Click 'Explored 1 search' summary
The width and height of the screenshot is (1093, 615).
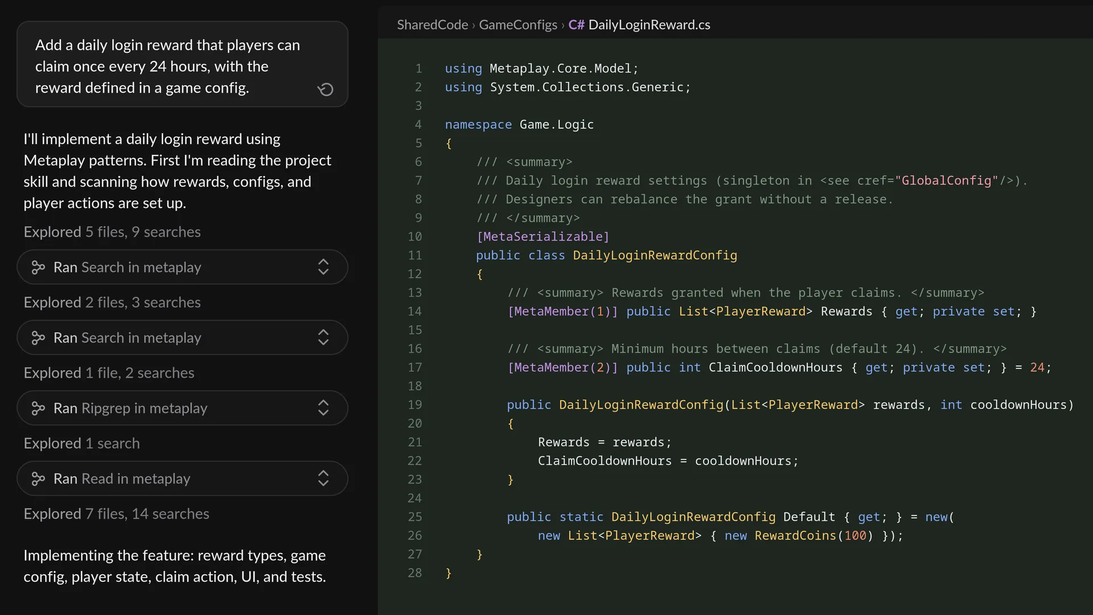[81, 444]
